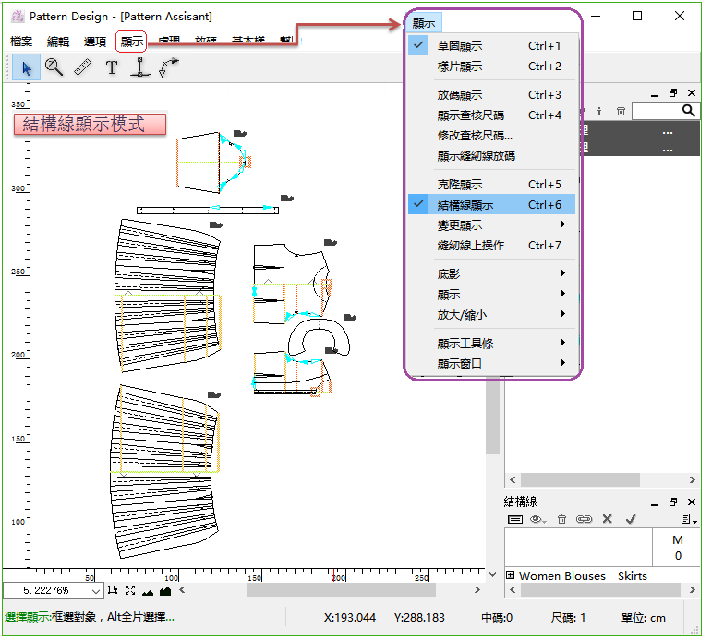Expand the Women Blouses tree node

tap(511, 575)
